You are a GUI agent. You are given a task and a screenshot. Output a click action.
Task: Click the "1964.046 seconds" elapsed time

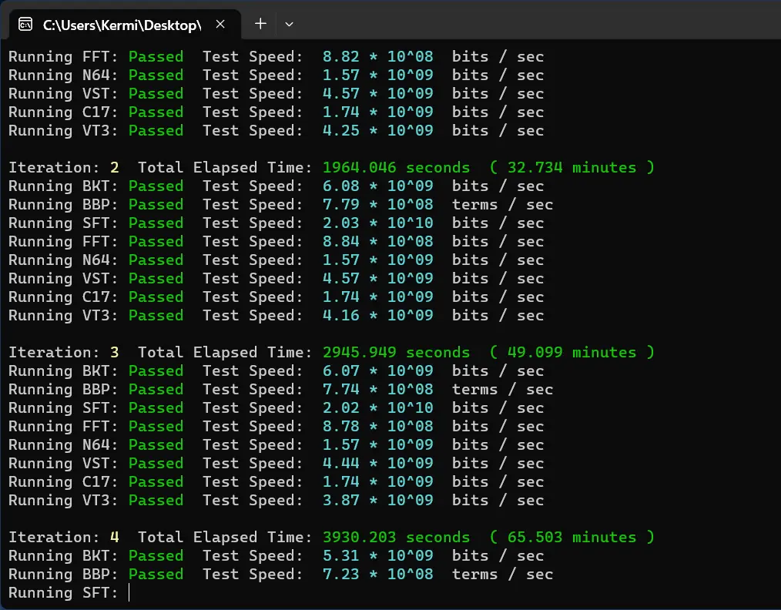(x=396, y=167)
